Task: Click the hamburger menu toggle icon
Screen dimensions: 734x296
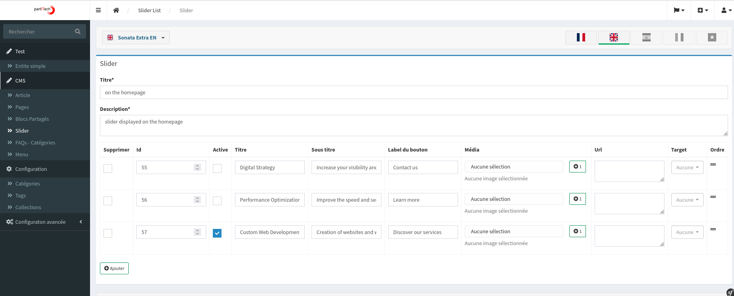Action: coord(98,10)
